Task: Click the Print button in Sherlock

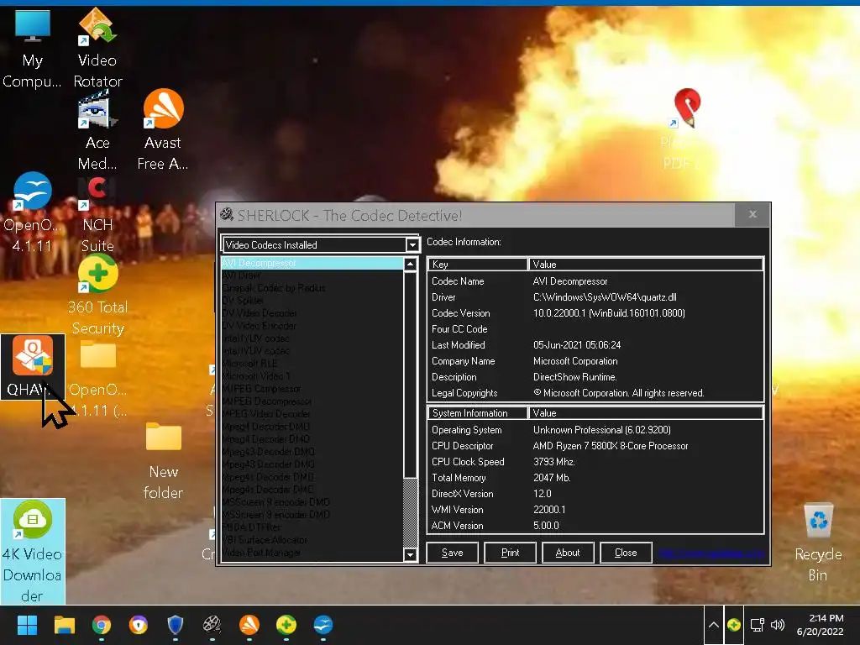Action: pos(510,553)
